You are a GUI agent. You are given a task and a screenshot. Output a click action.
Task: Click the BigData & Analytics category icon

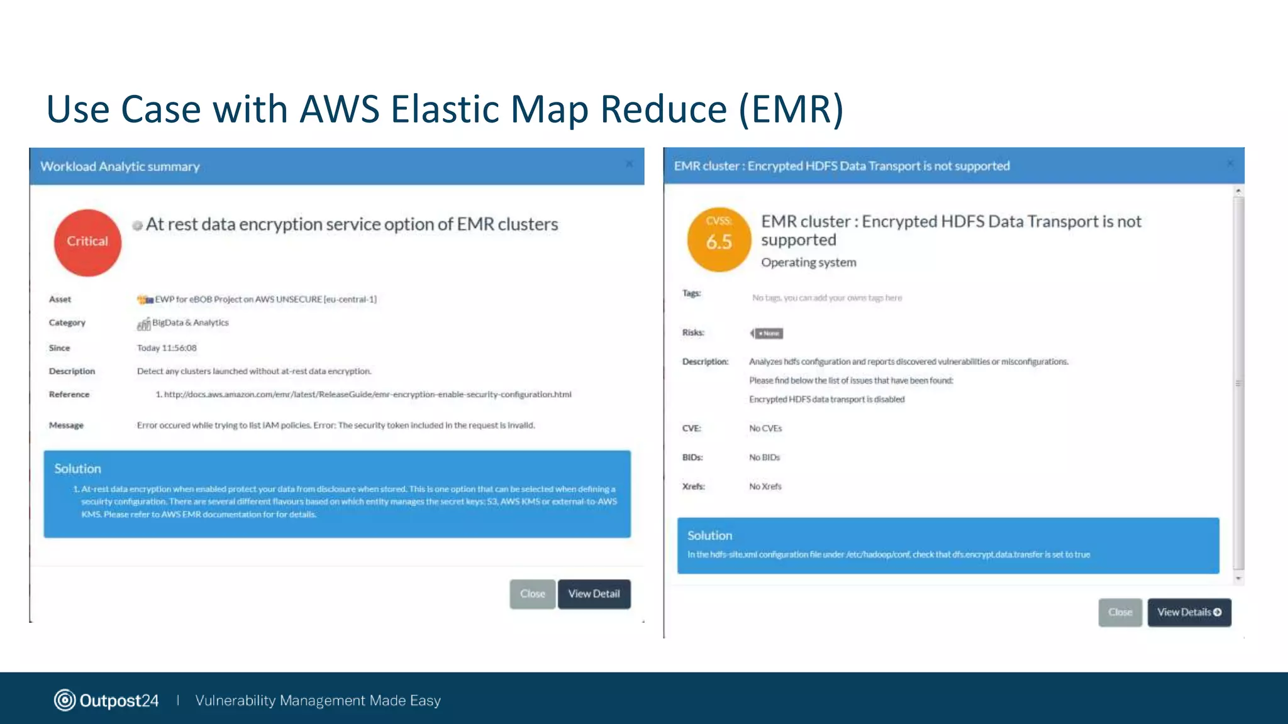click(143, 324)
